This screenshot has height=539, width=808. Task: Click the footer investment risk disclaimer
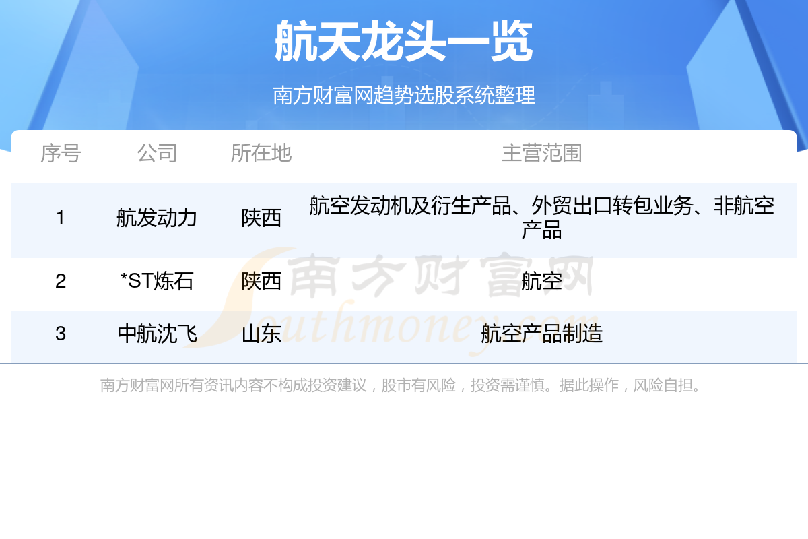[402, 385]
